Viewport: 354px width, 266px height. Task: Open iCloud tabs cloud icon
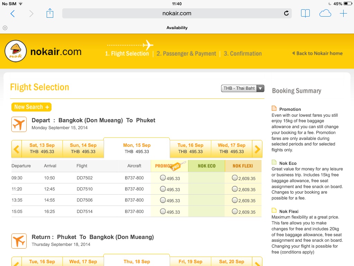325,14
